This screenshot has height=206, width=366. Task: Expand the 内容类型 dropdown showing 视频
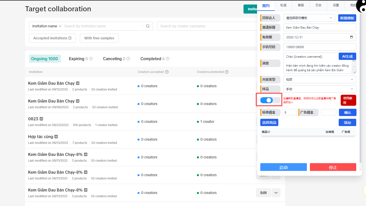click(320, 79)
